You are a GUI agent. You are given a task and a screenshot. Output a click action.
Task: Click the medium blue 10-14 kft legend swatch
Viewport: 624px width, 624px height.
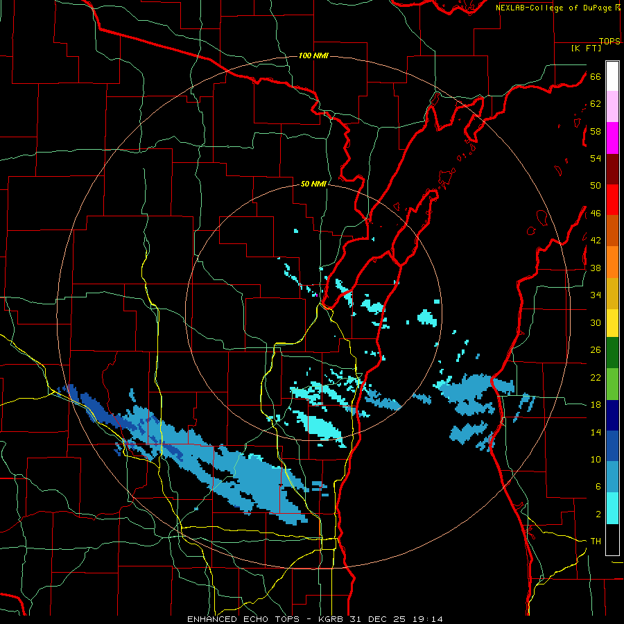point(612,446)
